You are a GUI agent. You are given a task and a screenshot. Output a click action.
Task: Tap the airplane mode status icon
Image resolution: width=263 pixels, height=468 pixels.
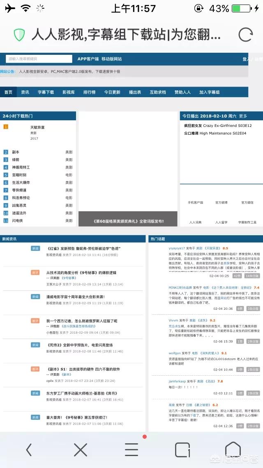point(10,8)
